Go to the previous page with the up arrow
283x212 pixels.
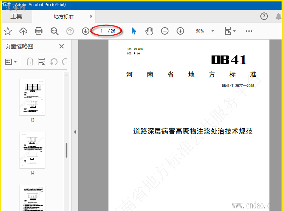click(70, 31)
